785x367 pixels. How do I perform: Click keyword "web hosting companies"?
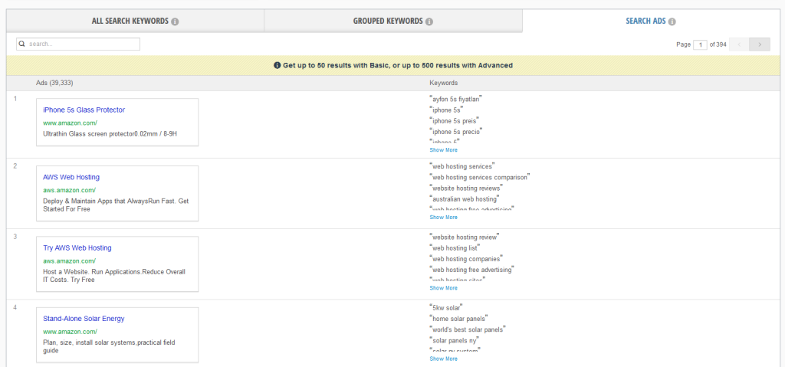(466, 259)
